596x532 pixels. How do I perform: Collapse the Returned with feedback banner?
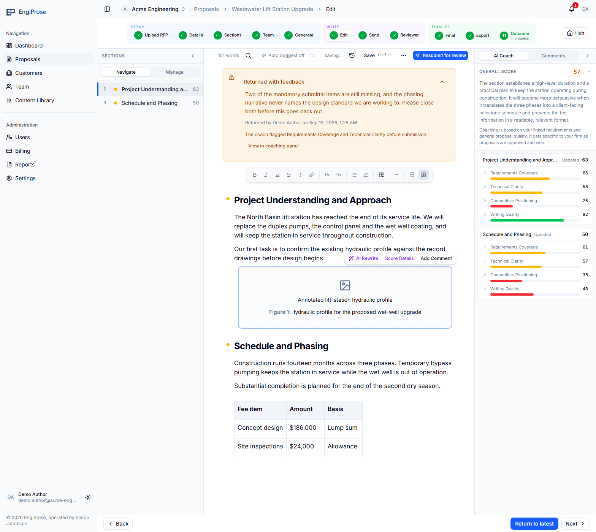coord(442,82)
